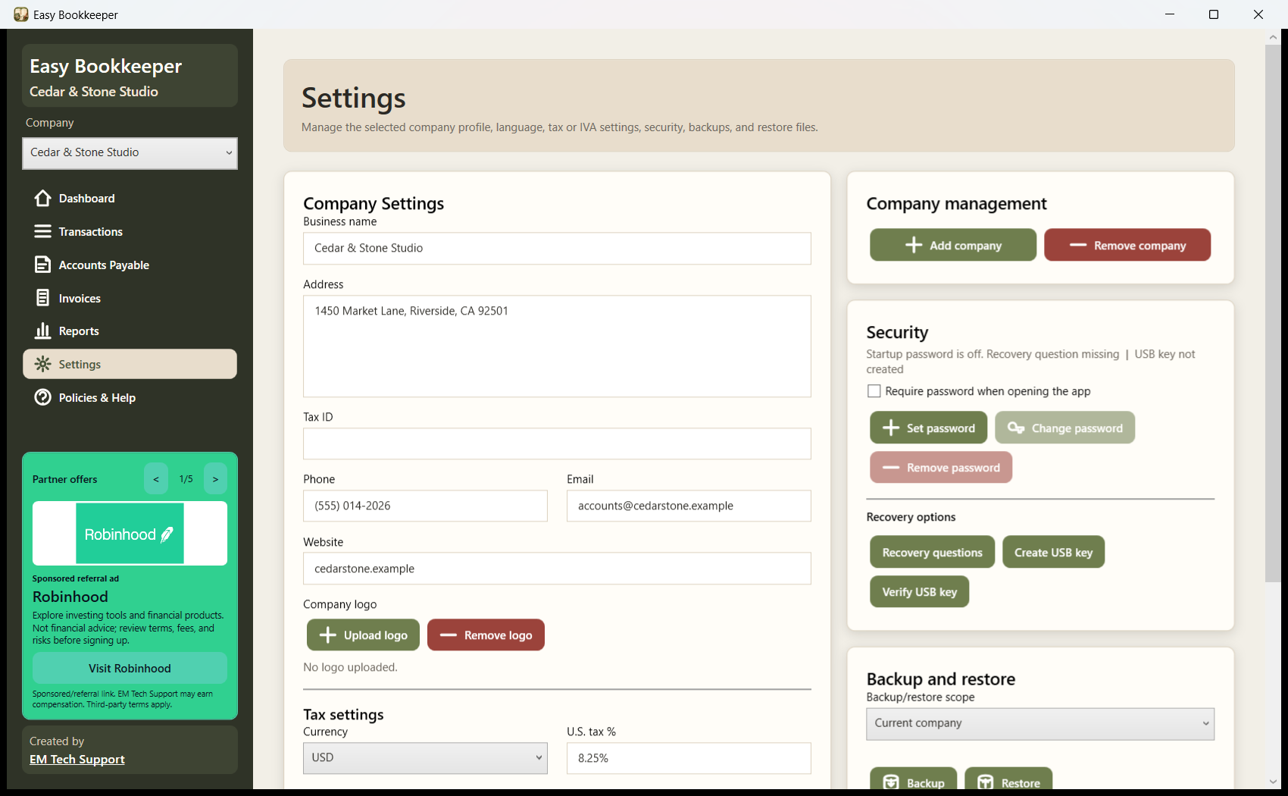Open the Invoices section
Image resolution: width=1288 pixels, height=796 pixels.
[130, 298]
